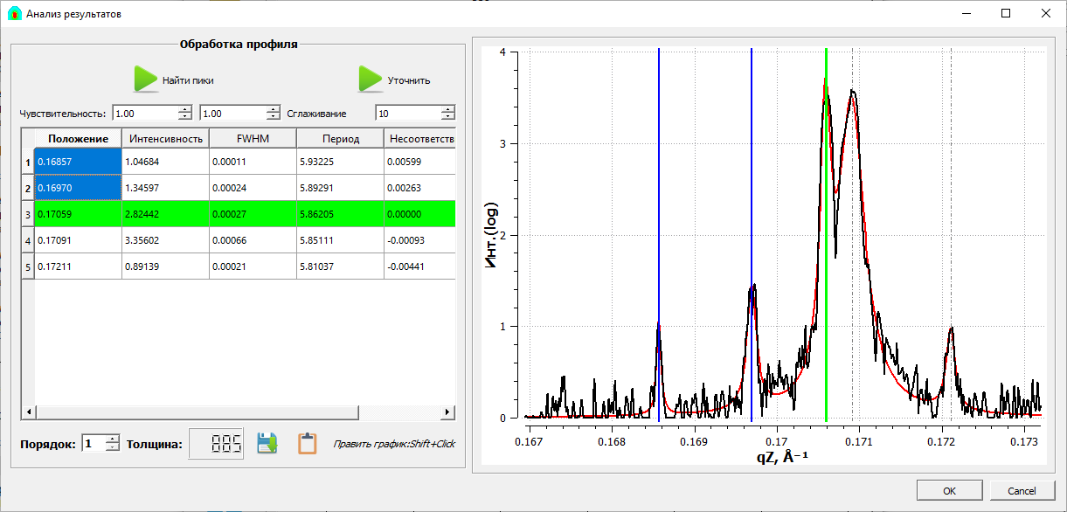Image resolution: width=1067 pixels, height=512 pixels.
Task: Click the green play icon for "Уточнить"
Action: click(371, 80)
